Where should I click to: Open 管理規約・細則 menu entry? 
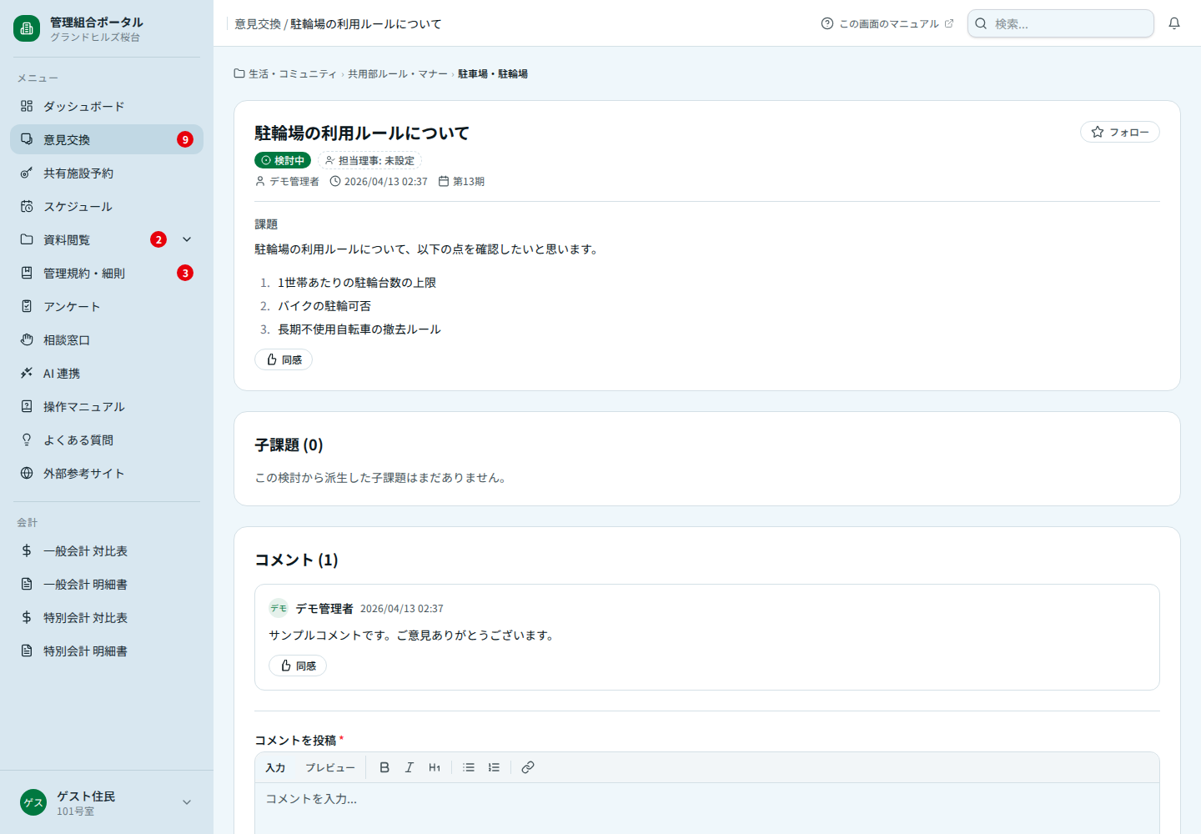(x=107, y=273)
